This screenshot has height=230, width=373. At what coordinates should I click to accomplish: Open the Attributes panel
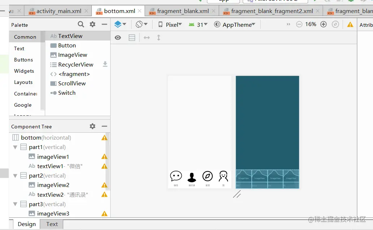click(x=366, y=25)
